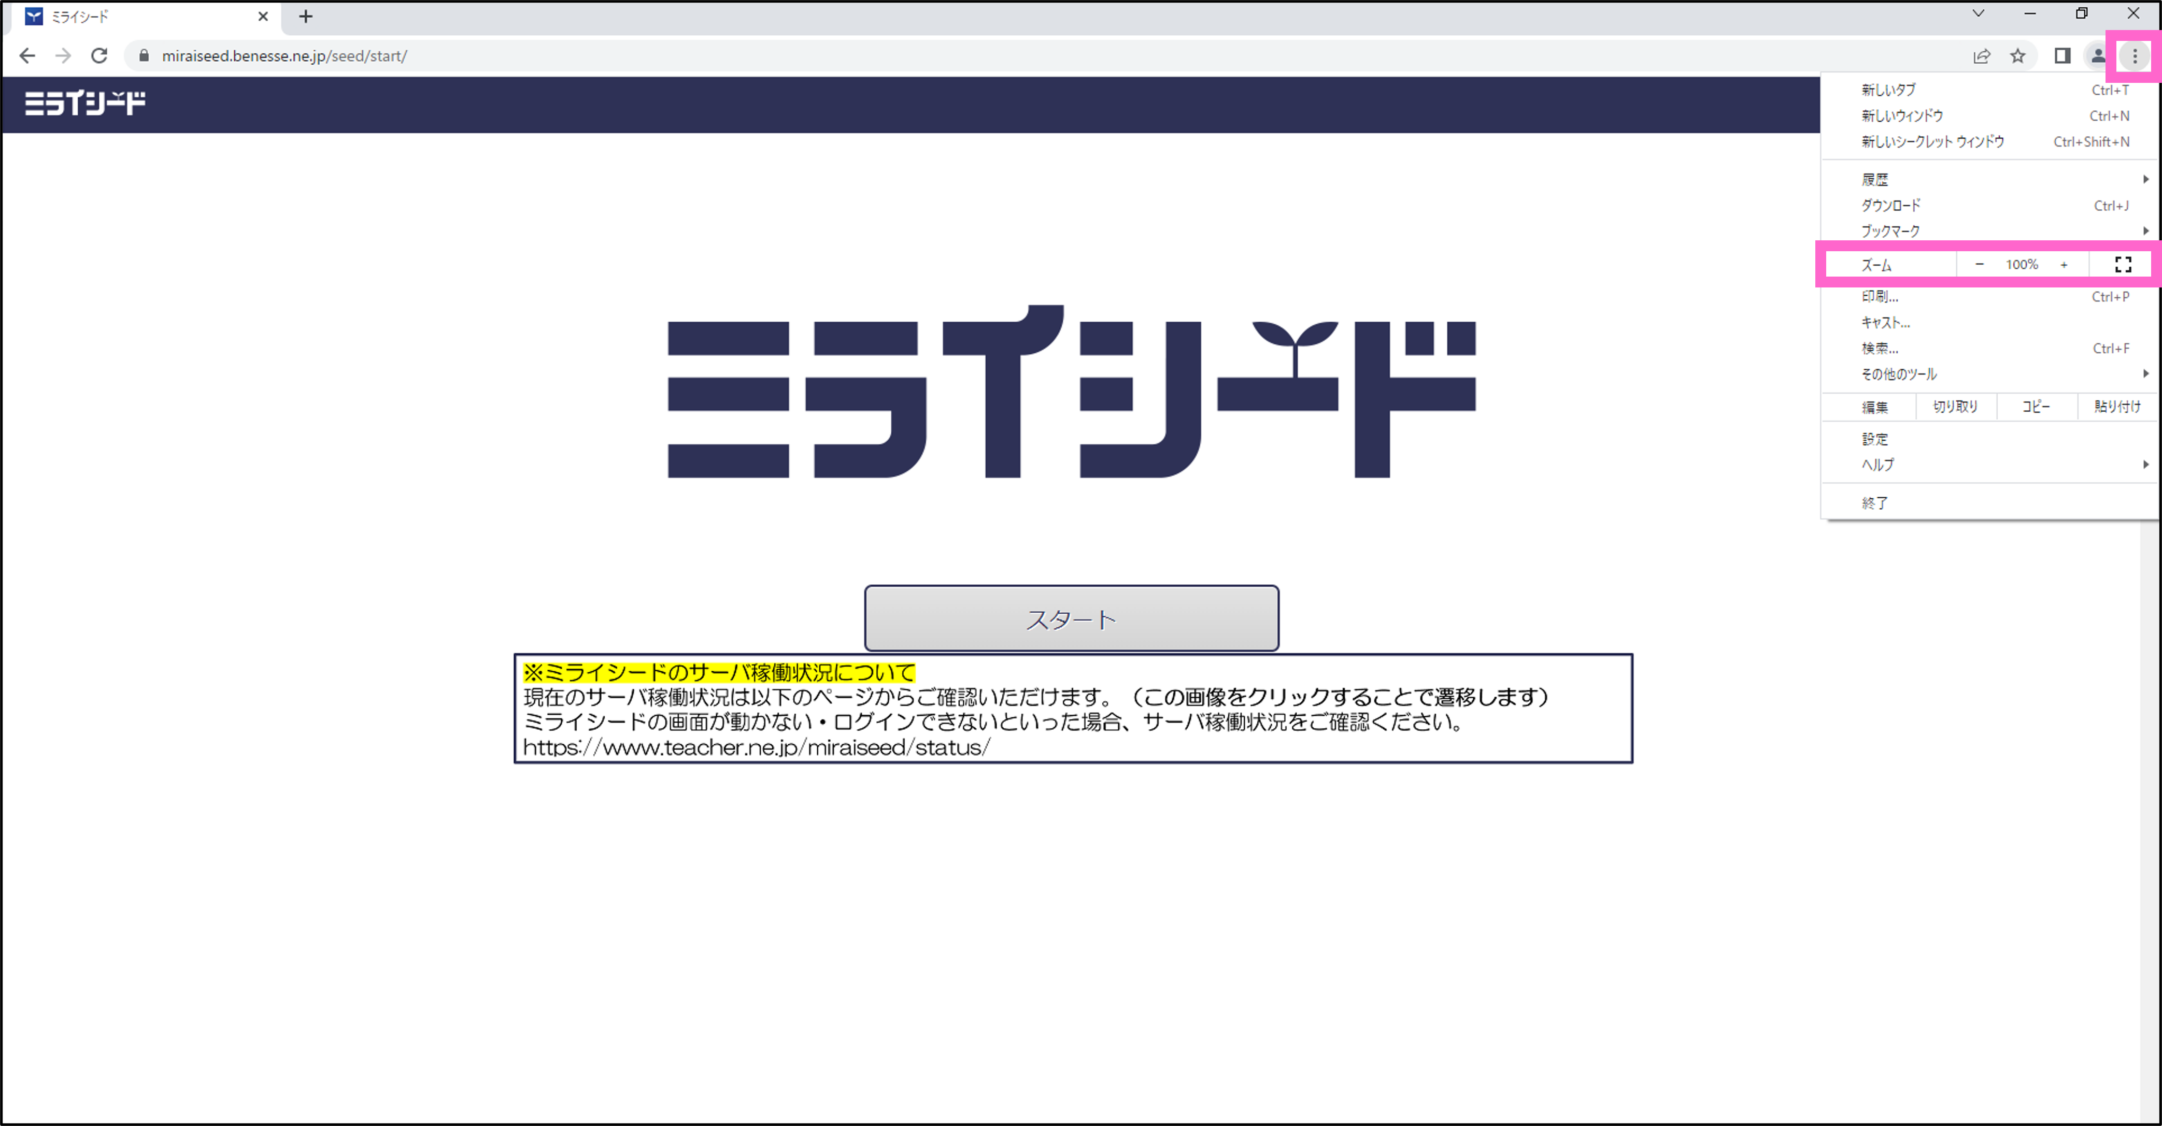Image resolution: width=2162 pixels, height=1126 pixels.
Task: Open ダウンロード from the menu
Action: [x=1989, y=206]
